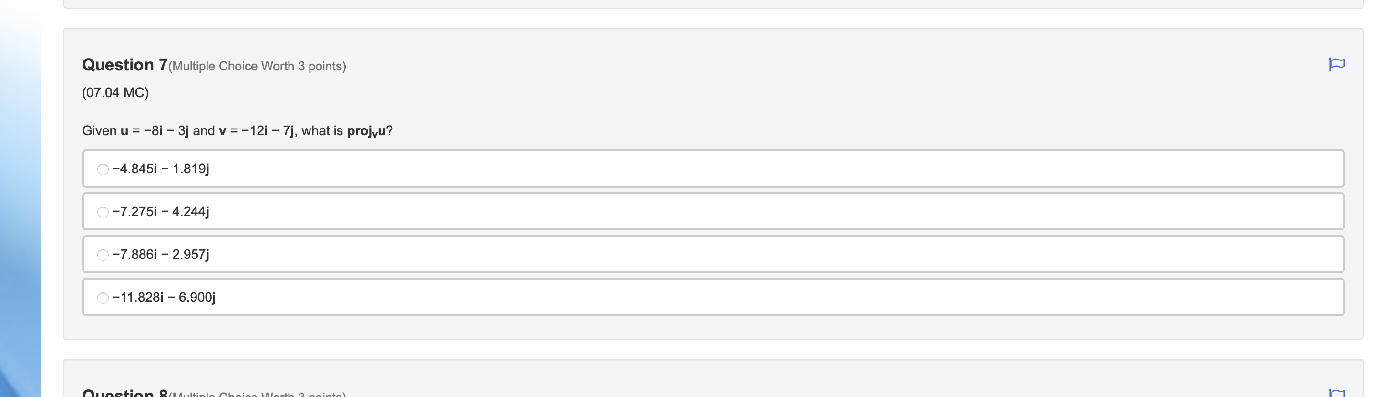1384x397 pixels.
Task: Click the radio circle for −7.275i − 4.244j
Action: click(103, 211)
